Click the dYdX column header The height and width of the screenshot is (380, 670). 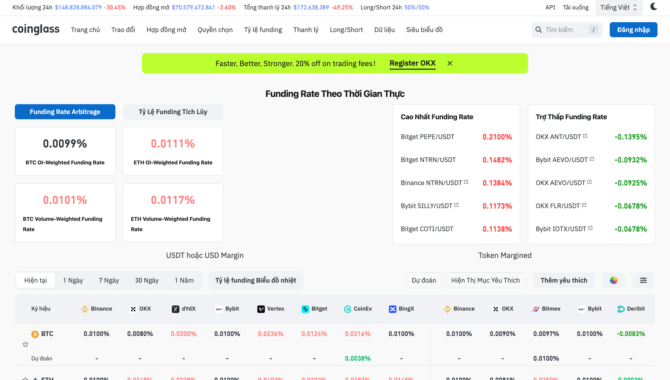pyautogui.click(x=184, y=309)
